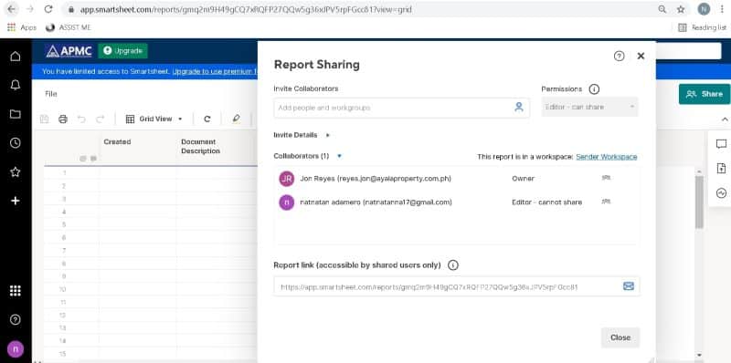
Task: Expand the Invite Details section
Action: point(302,135)
